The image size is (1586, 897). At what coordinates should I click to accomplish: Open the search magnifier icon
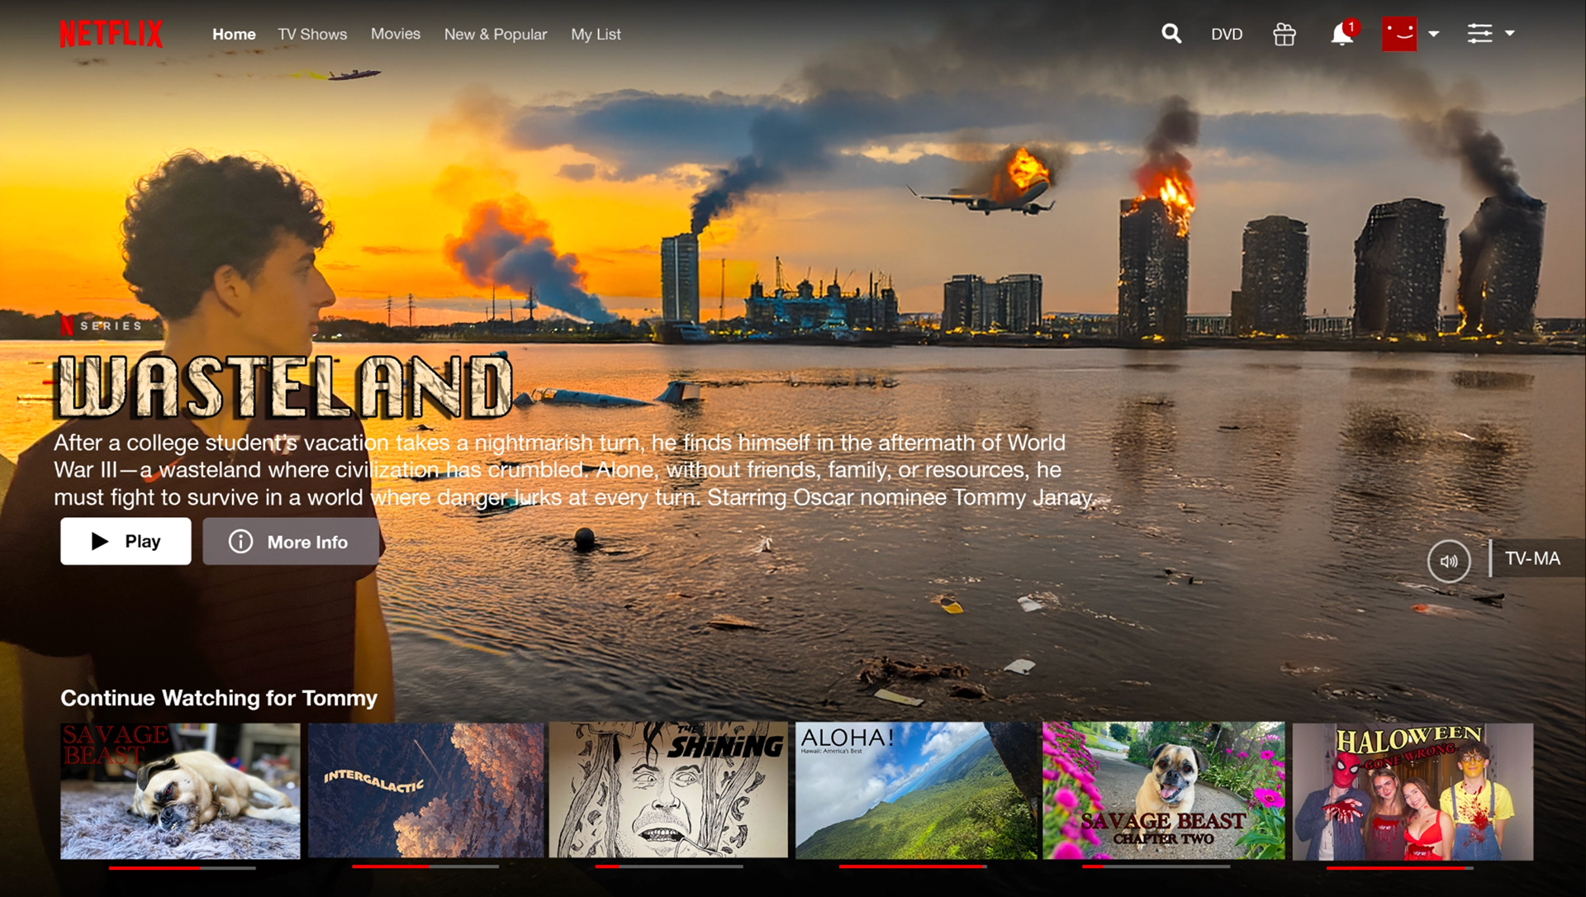point(1171,34)
